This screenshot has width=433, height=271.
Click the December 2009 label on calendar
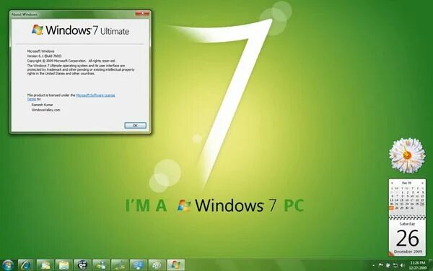(408, 251)
